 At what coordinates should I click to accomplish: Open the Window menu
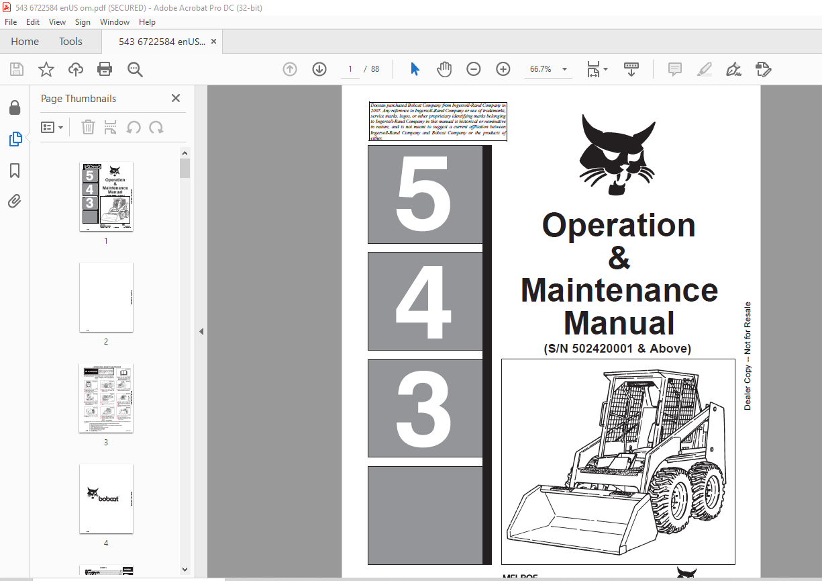click(x=115, y=22)
